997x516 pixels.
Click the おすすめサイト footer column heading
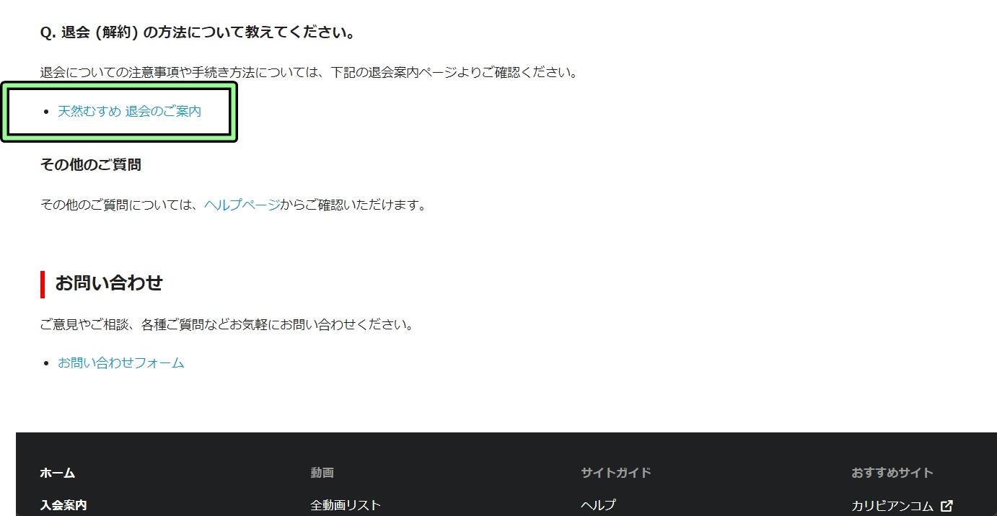click(892, 473)
